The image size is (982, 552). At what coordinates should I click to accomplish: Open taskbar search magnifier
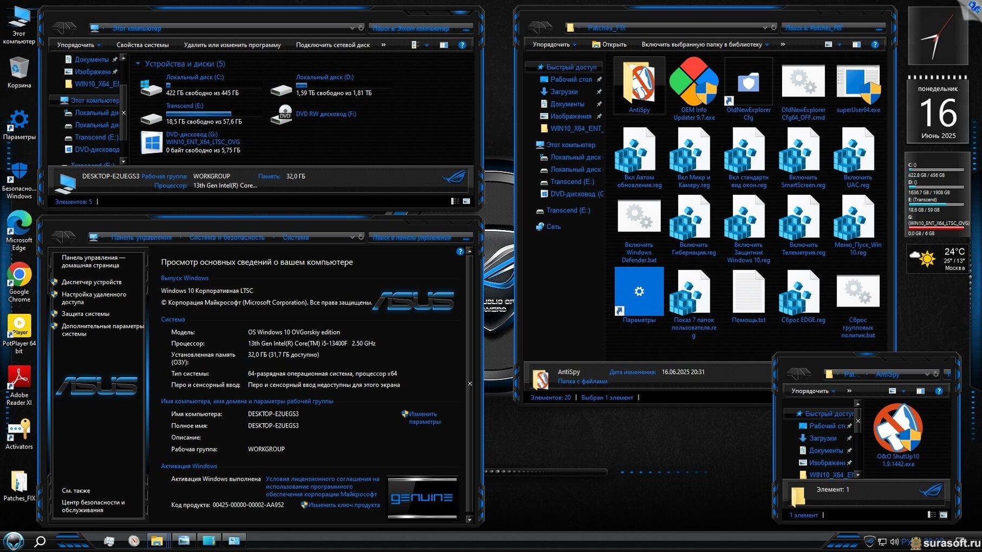(x=40, y=541)
